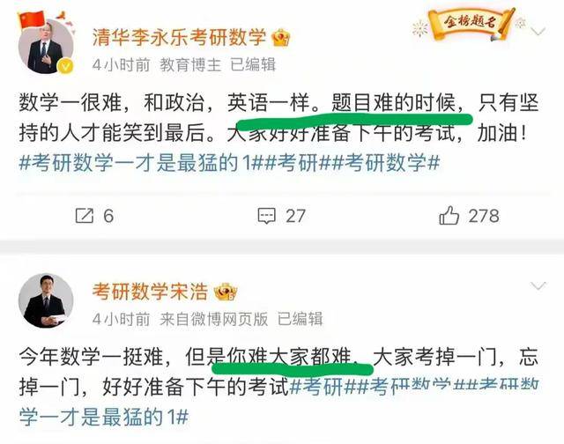Click the crown badge next to 清华李永乐考研数学

[281, 37]
